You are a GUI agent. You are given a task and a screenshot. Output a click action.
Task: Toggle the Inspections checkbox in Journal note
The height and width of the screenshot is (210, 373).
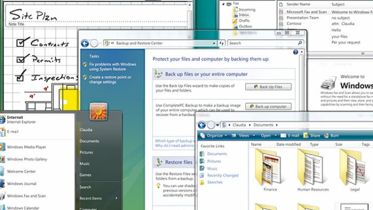pyautogui.click(x=20, y=78)
